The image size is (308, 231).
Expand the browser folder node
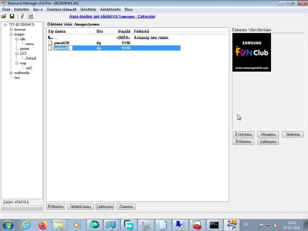(x=11, y=30)
